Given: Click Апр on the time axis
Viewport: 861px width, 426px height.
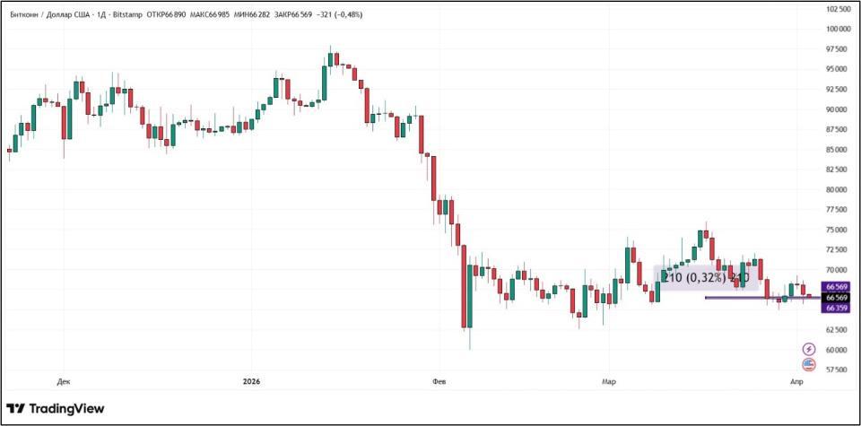Looking at the screenshot, I should coord(795,381).
